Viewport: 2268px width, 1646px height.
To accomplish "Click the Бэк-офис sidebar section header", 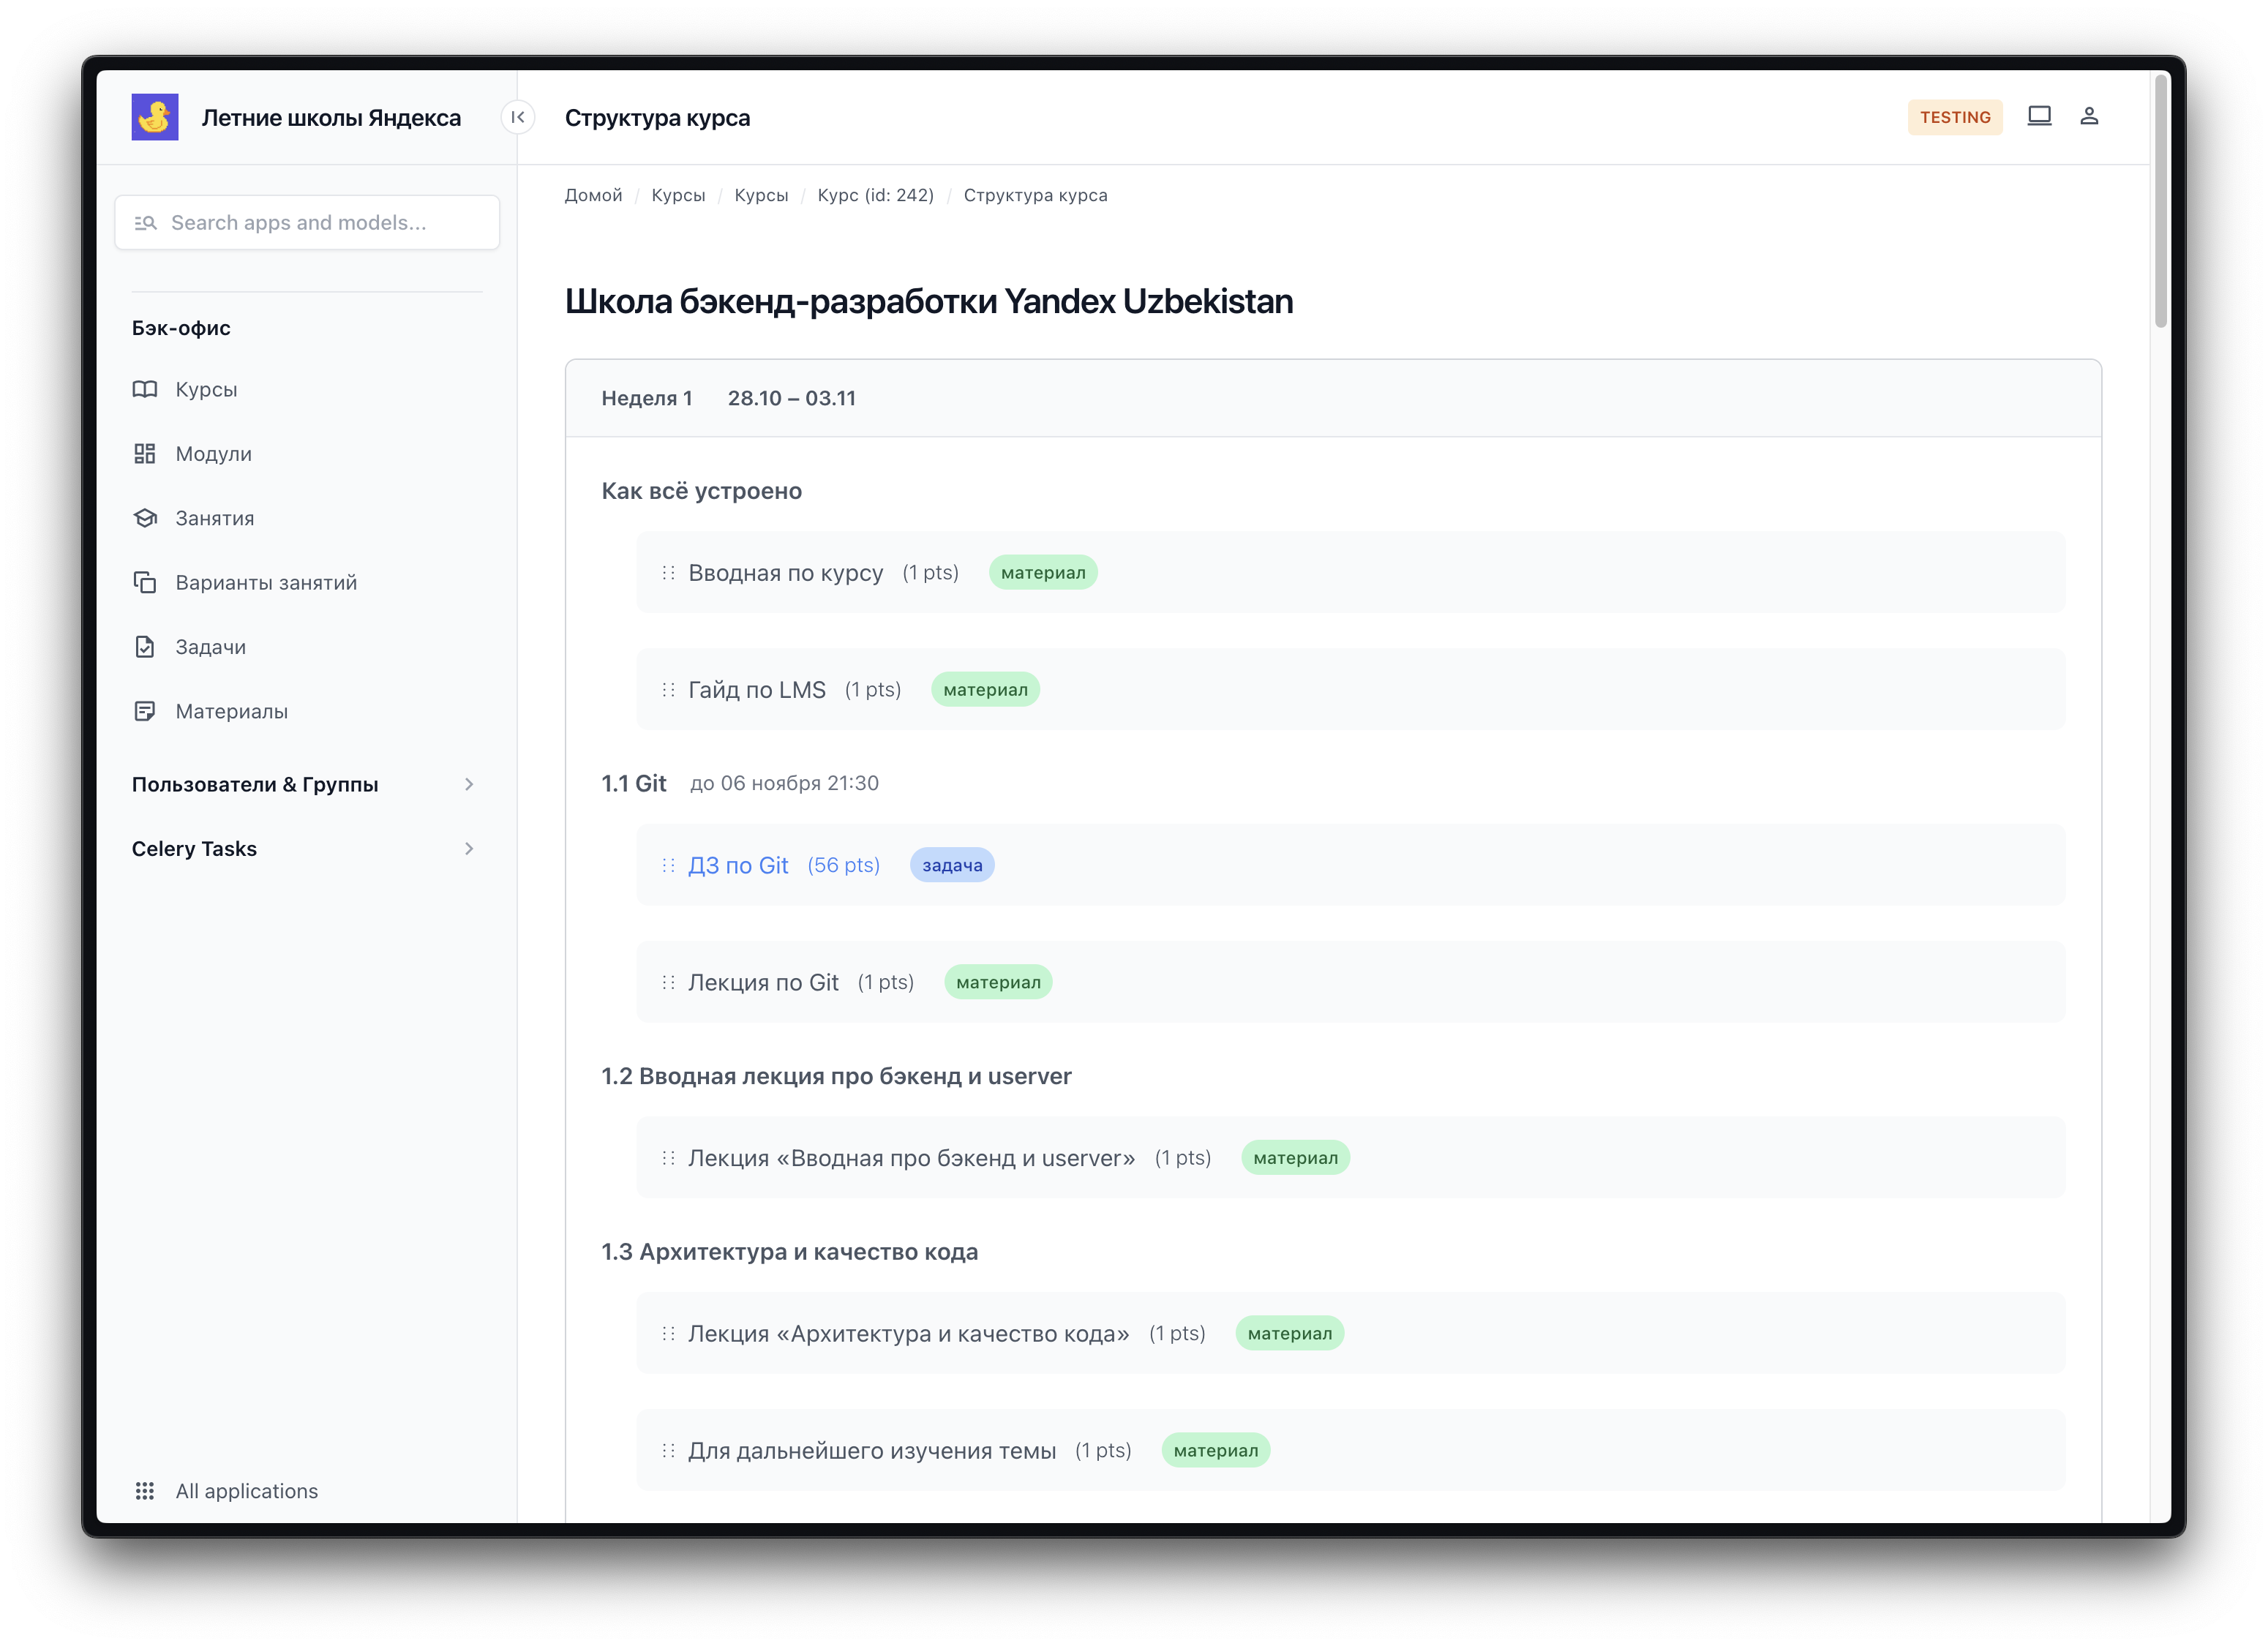I will coord(181,328).
